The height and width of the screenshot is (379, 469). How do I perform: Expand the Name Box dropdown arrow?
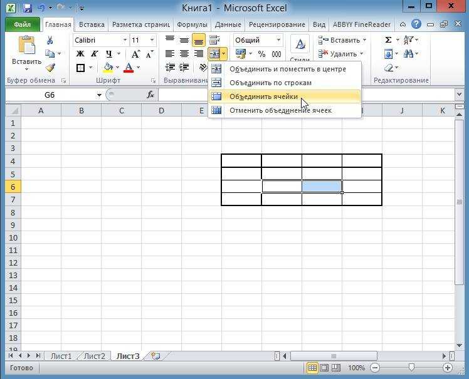click(x=99, y=95)
